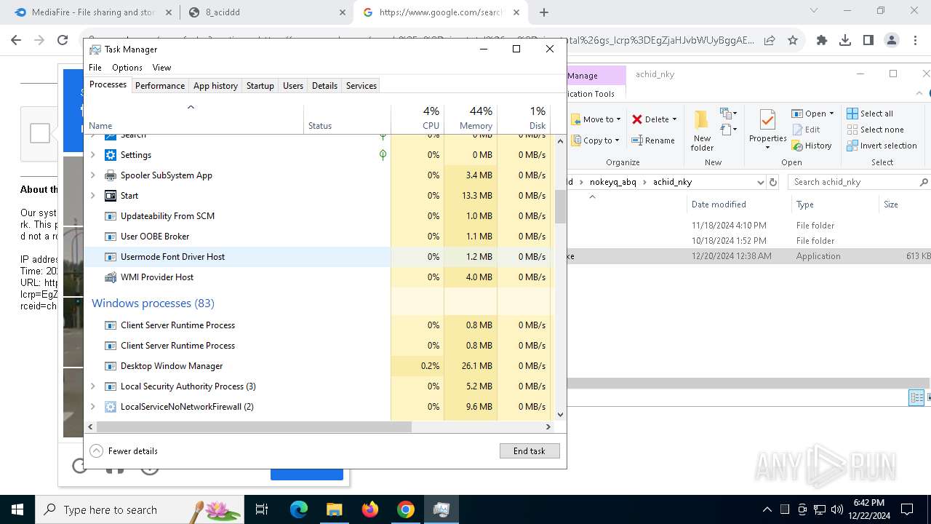Sort processes by Memory column
The image size is (931, 524).
[x=471, y=119]
